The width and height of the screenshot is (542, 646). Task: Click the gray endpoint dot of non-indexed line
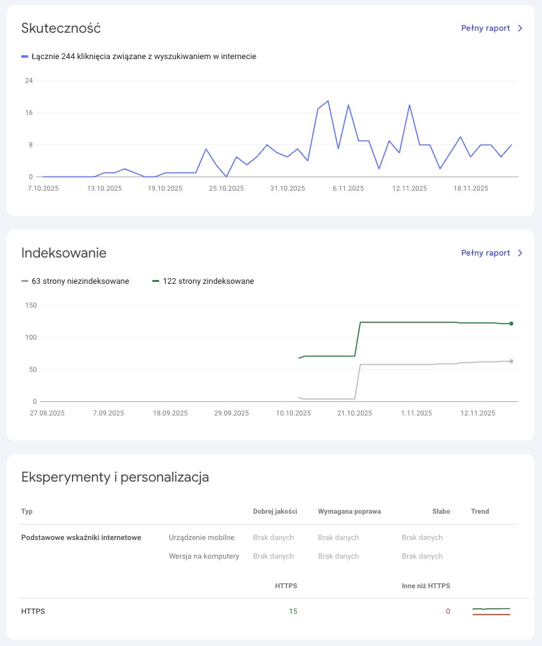coord(511,362)
